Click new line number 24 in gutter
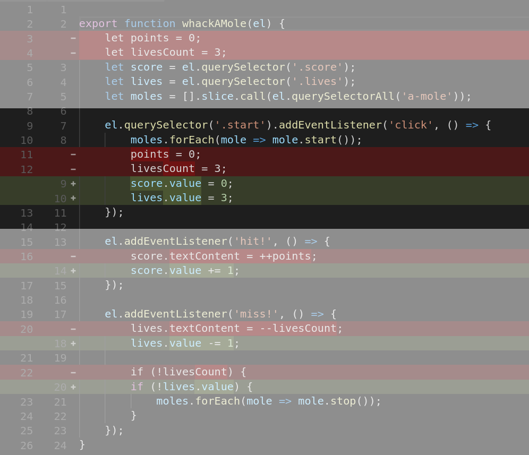 [x=61, y=445]
